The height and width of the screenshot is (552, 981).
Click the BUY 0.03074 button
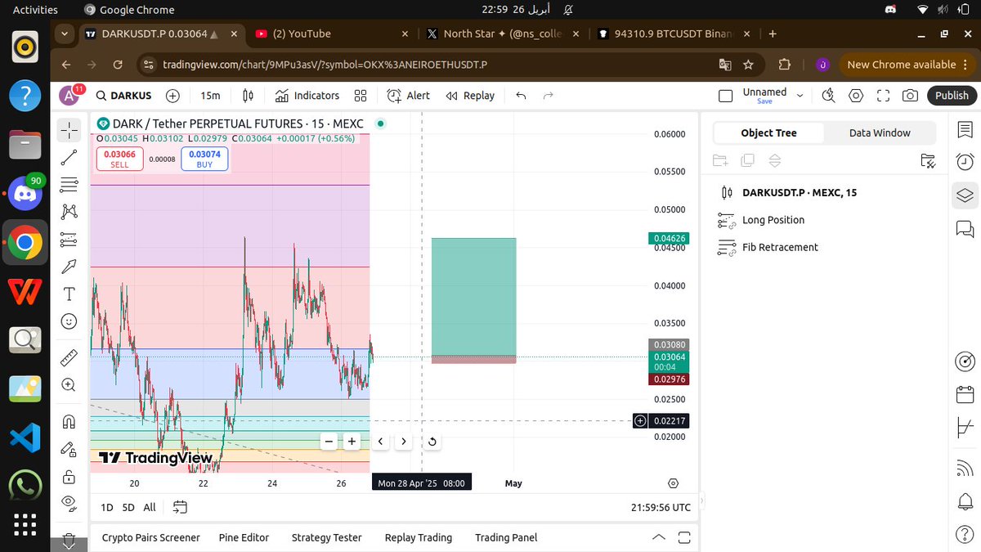click(x=204, y=159)
